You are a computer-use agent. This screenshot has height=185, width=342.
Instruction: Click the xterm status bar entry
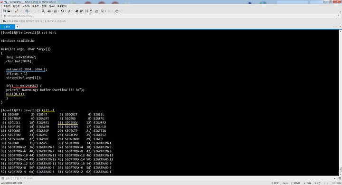(x=285, y=183)
